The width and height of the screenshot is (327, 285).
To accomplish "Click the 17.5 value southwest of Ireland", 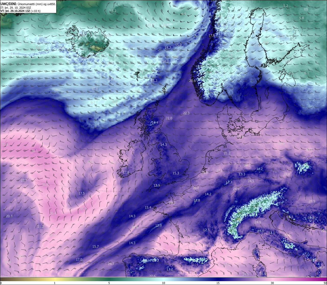I will 81,193.
